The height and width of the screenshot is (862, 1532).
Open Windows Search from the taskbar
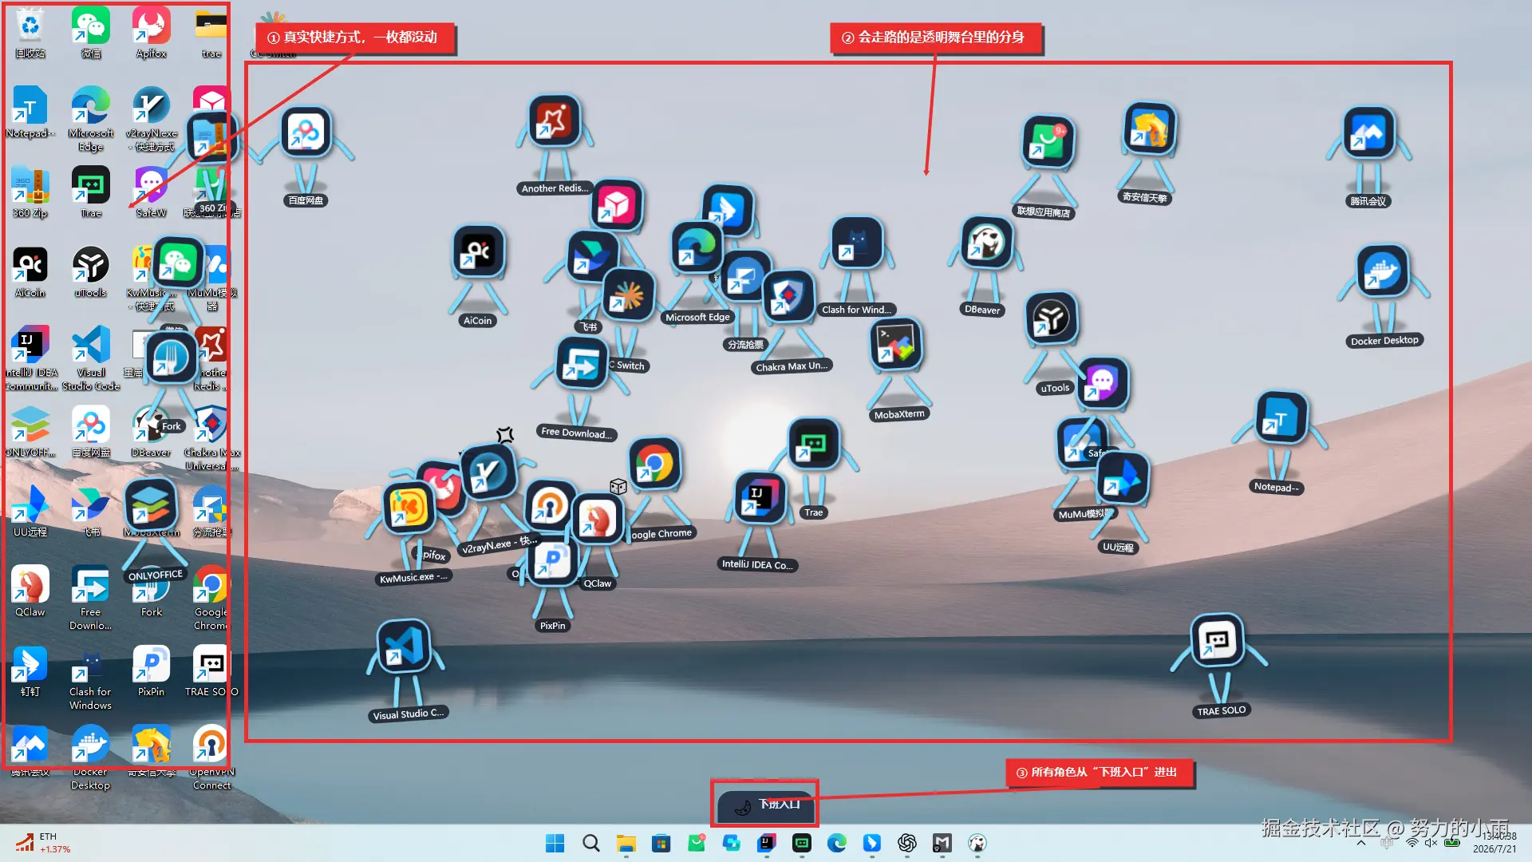[x=590, y=844]
